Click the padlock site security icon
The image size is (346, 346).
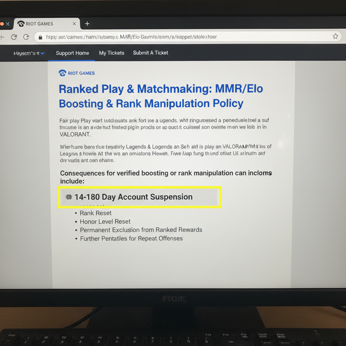[41, 37]
